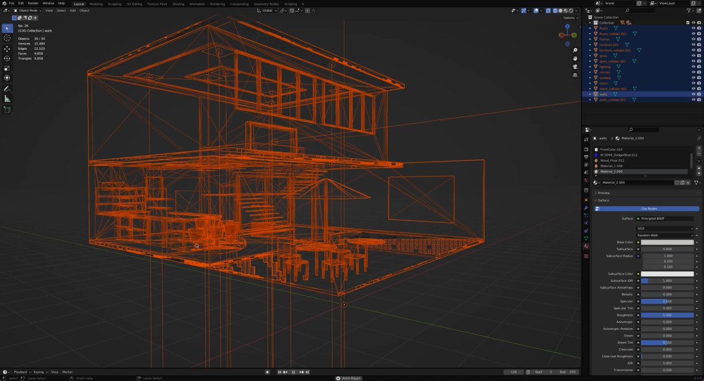This screenshot has height=381, width=704.
Task: Expand the walls_collider.001 outliner entry
Action: tap(590, 100)
